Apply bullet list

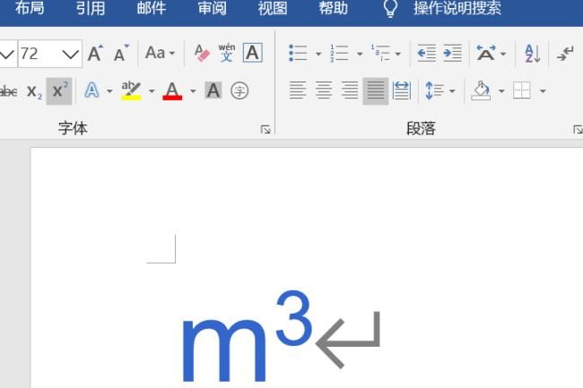tap(298, 53)
